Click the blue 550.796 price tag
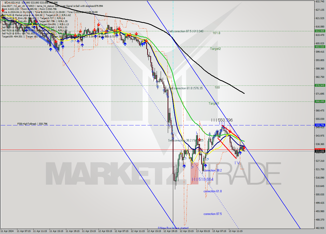Screen dimensions: 326x234 click(320, 125)
